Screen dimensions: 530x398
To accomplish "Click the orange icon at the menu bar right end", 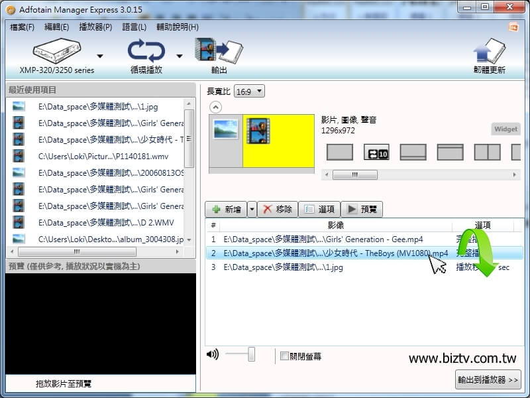I will coord(513,27).
